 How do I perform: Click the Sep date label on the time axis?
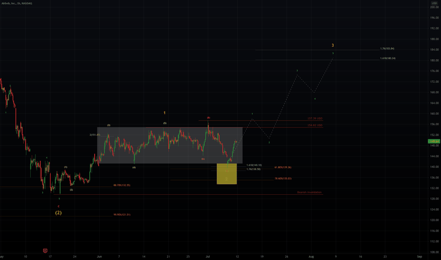[x=419, y=256]
